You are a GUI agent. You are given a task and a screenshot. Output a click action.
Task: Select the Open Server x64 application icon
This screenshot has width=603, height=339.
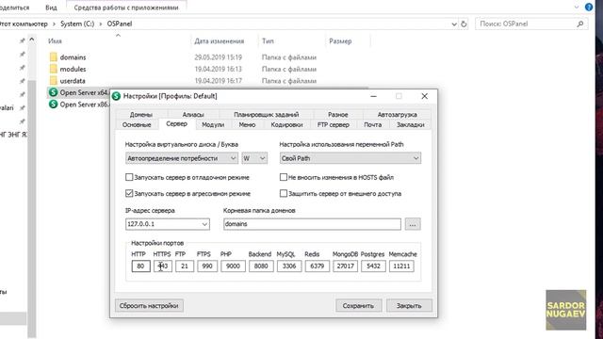(x=54, y=92)
